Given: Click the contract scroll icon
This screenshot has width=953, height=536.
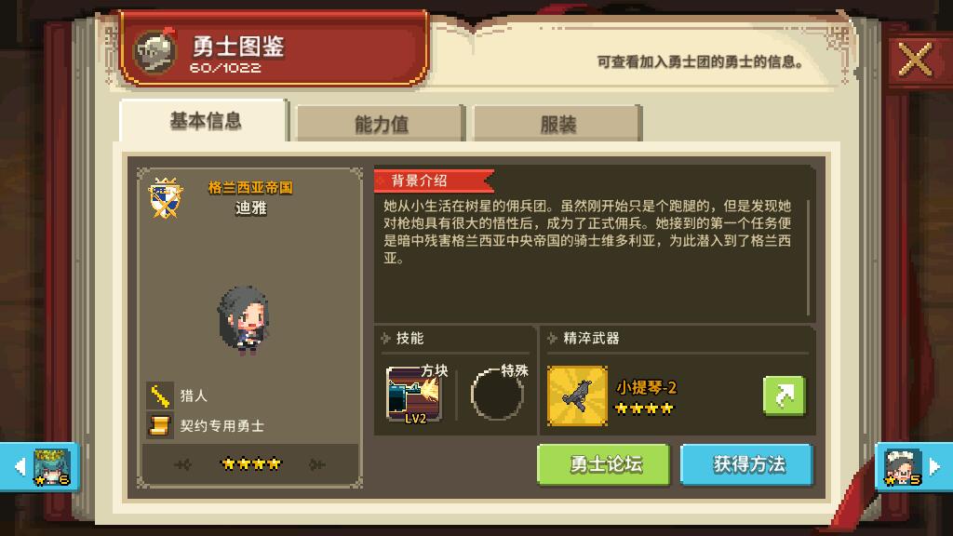Looking at the screenshot, I should pos(160,425).
